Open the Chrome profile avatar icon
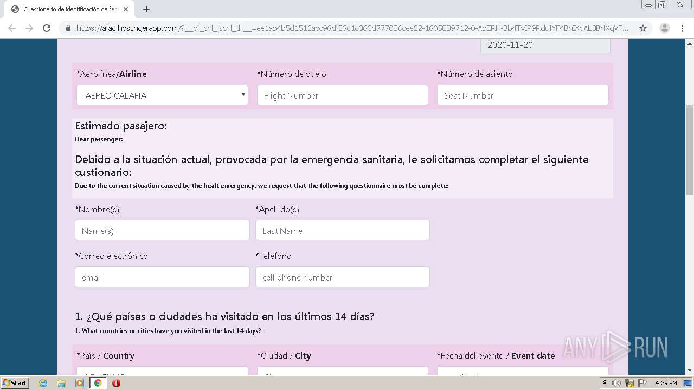Image resolution: width=694 pixels, height=390 pixels. 665,28
